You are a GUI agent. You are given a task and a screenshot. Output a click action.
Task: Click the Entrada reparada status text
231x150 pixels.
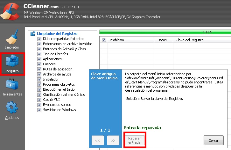tap(142, 128)
